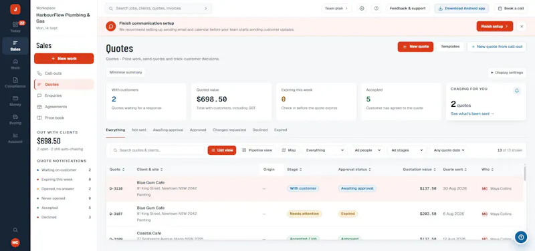Open Enquiries in the Sales menu

click(x=64, y=95)
